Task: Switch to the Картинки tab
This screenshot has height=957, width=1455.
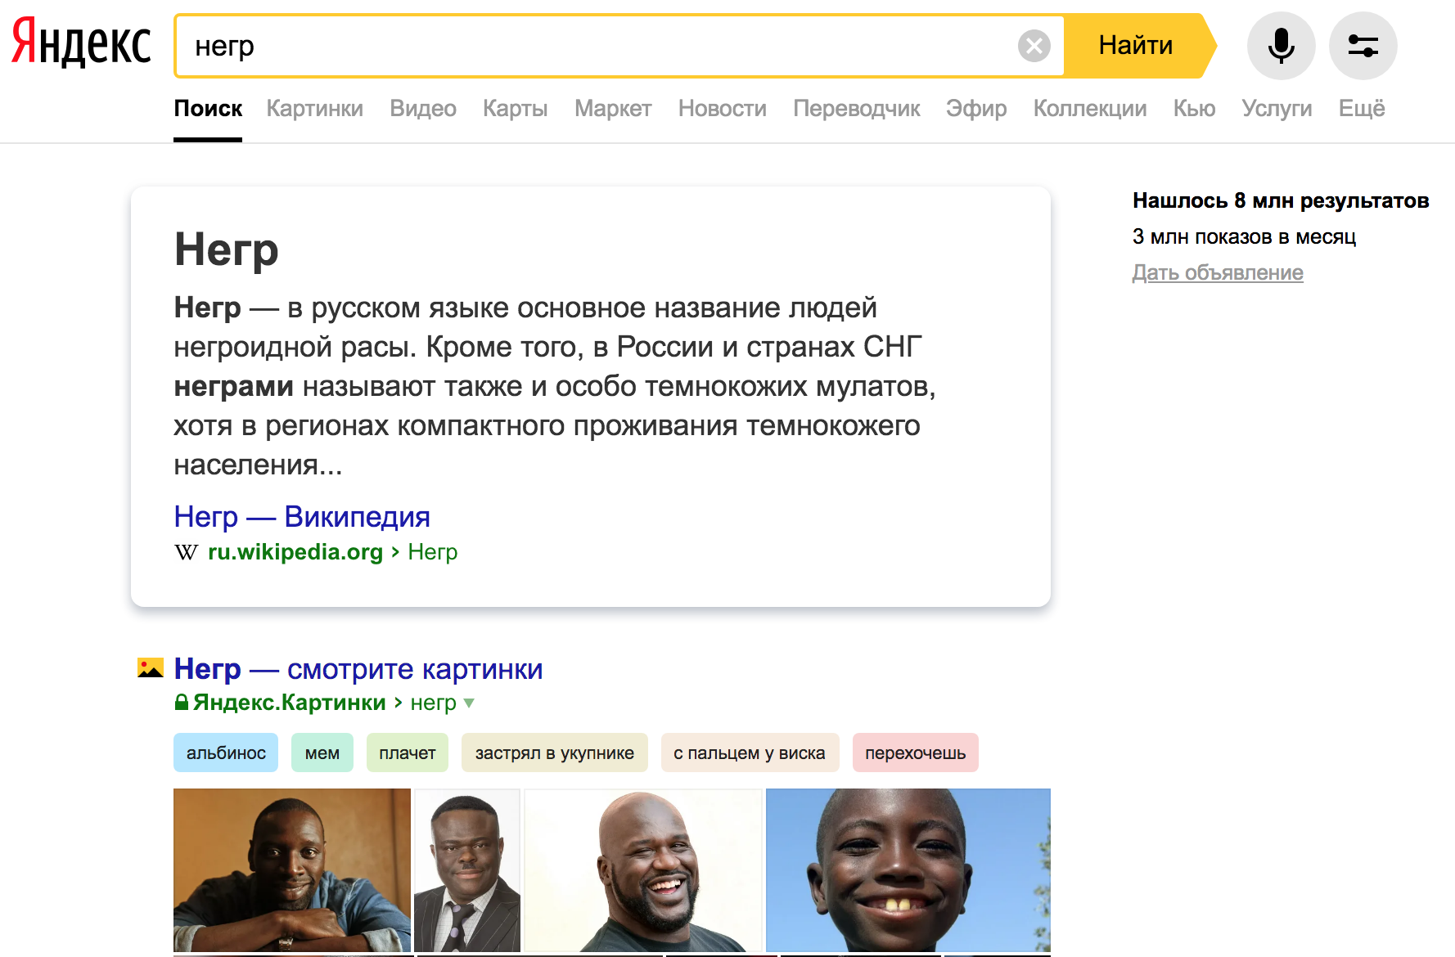Action: point(315,109)
